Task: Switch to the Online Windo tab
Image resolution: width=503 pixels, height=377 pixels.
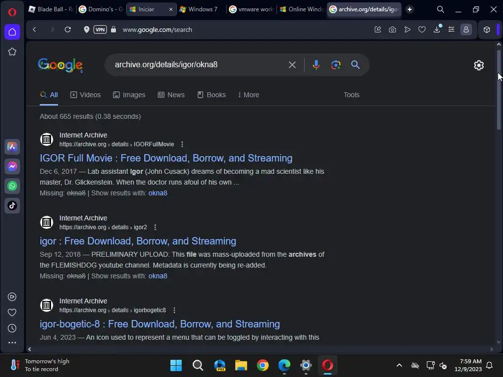Action: click(x=302, y=9)
